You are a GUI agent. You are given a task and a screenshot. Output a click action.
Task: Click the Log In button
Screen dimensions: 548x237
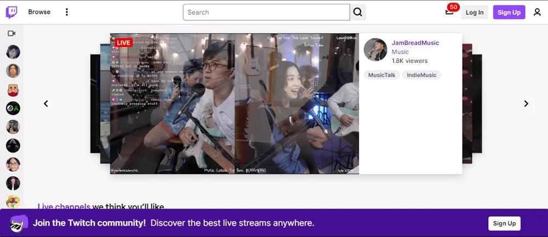coord(475,12)
